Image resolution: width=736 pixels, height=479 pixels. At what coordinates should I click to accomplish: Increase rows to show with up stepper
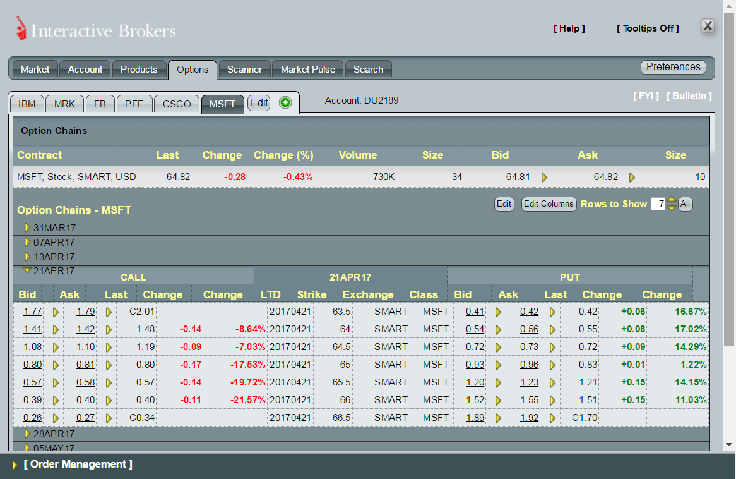672,200
